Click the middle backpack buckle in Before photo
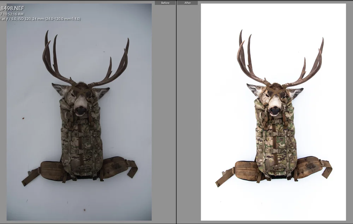 (82, 134)
